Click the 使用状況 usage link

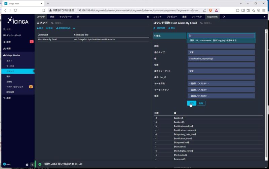[63, 28]
